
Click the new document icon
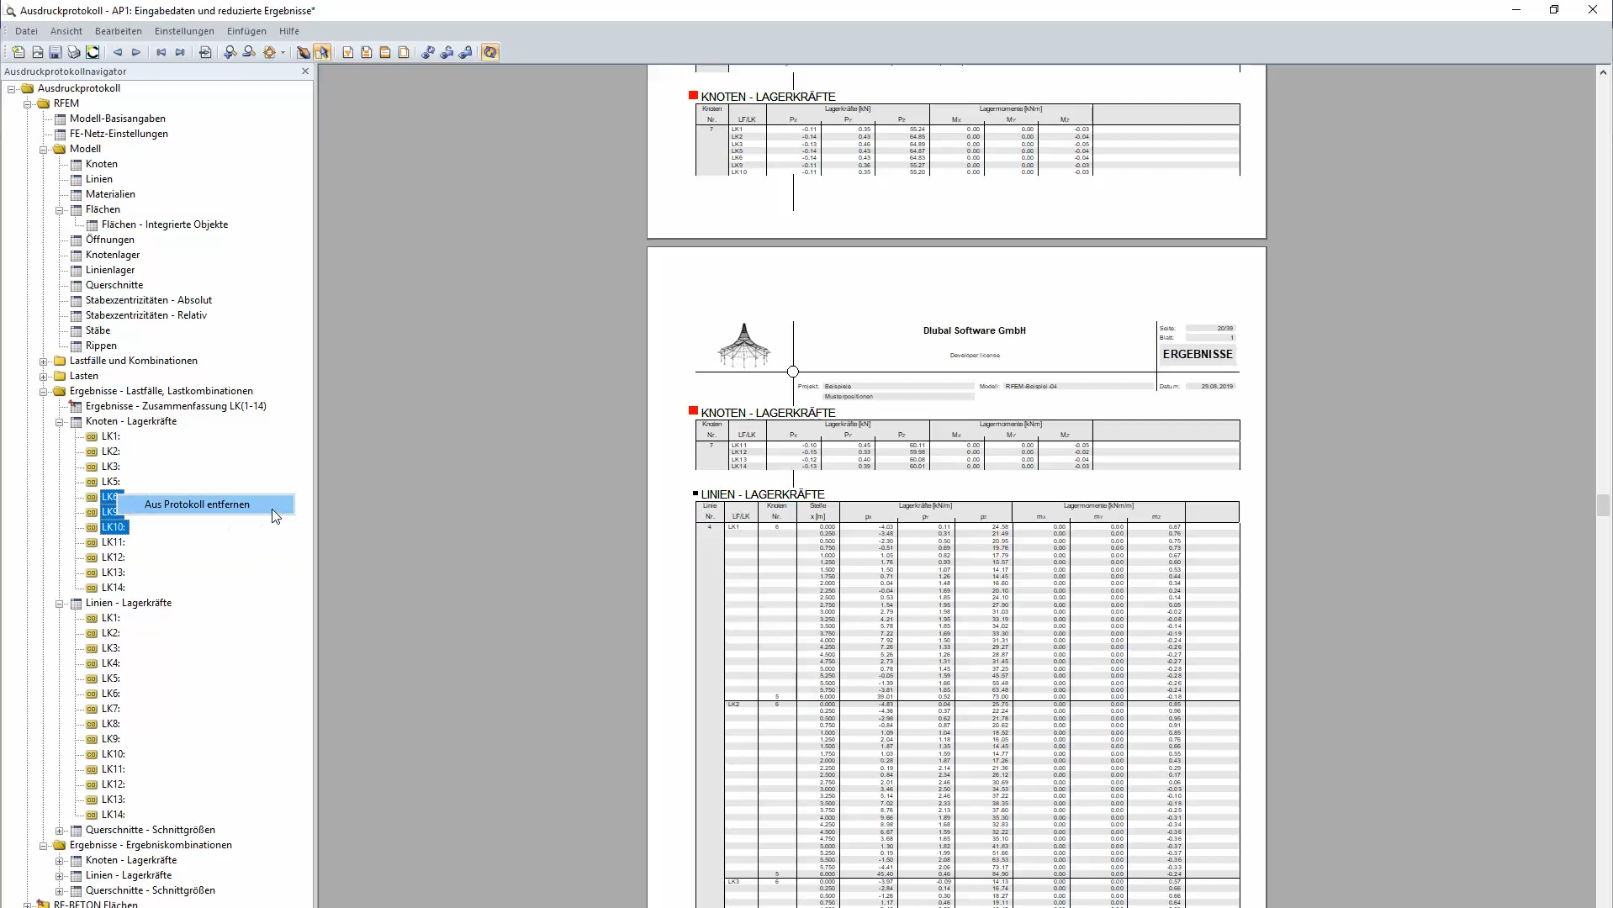(18, 52)
